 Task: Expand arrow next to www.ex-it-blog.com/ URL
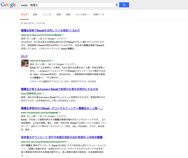(x=53, y=61)
